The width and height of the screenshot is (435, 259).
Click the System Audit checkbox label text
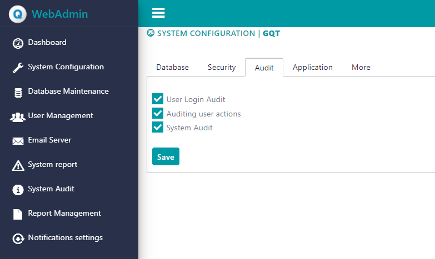pyautogui.click(x=189, y=128)
